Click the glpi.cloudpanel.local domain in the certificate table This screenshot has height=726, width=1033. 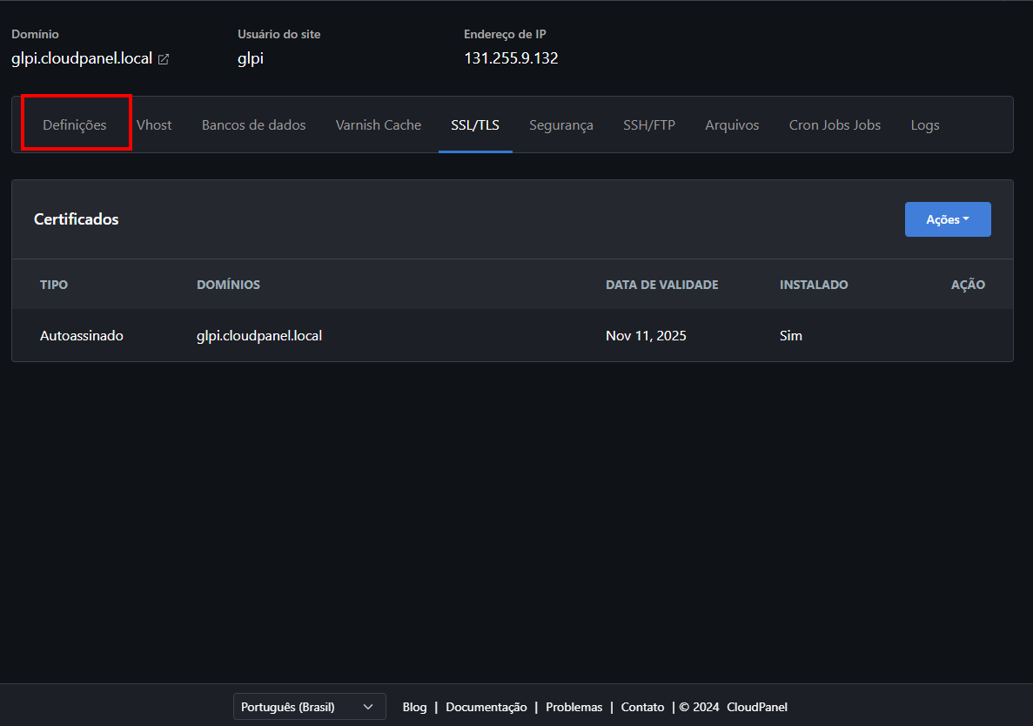tap(259, 335)
